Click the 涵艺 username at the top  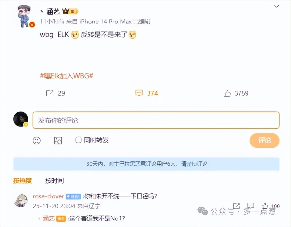click(x=53, y=12)
